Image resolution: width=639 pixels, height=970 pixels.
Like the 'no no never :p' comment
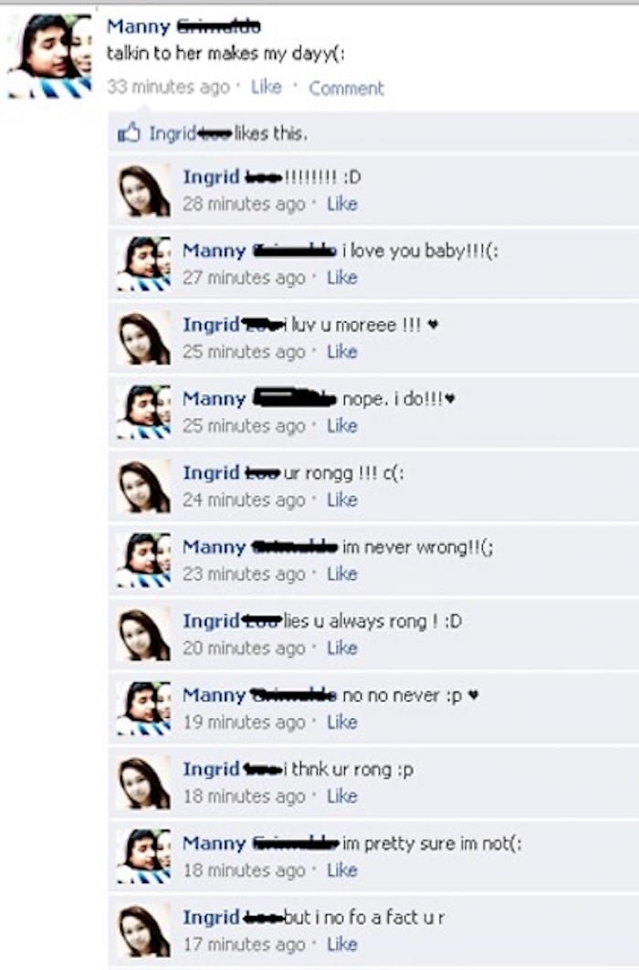click(x=342, y=722)
